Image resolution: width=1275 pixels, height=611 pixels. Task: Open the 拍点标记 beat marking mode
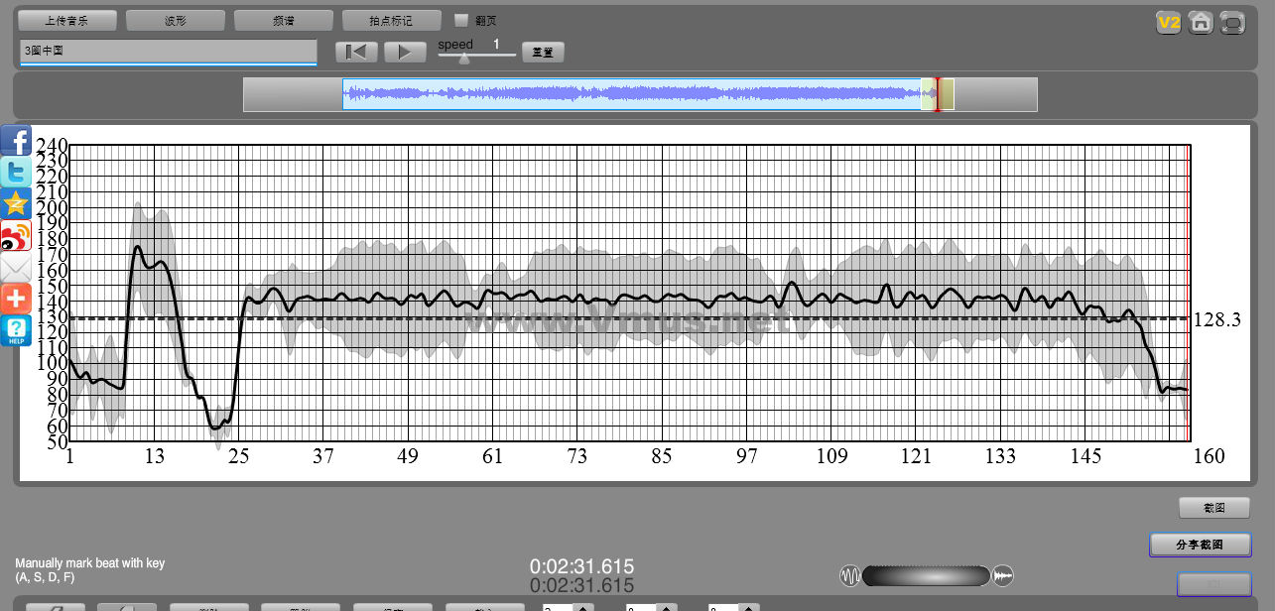[x=391, y=20]
